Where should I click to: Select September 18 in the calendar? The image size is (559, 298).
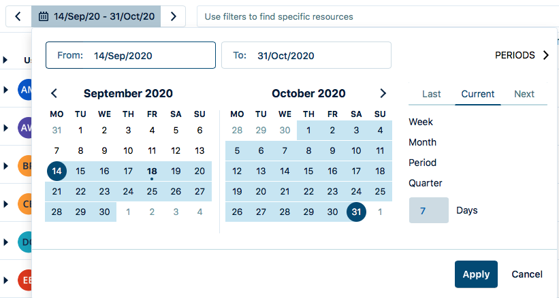152,171
